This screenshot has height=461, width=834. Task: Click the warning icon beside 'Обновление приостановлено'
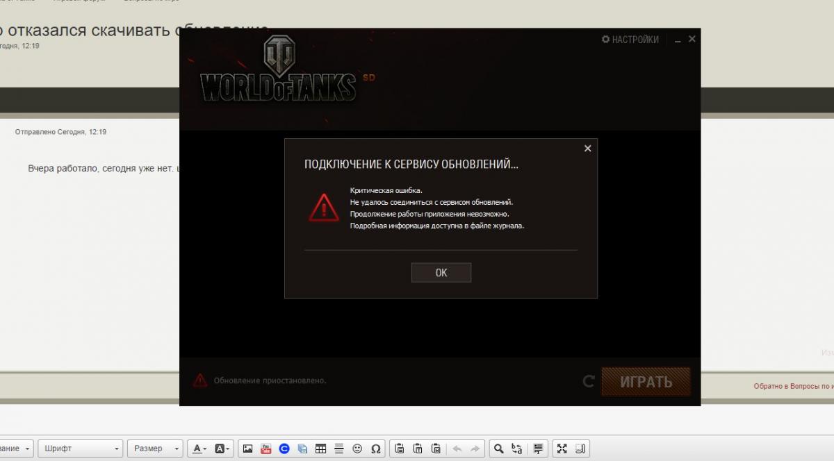point(200,380)
